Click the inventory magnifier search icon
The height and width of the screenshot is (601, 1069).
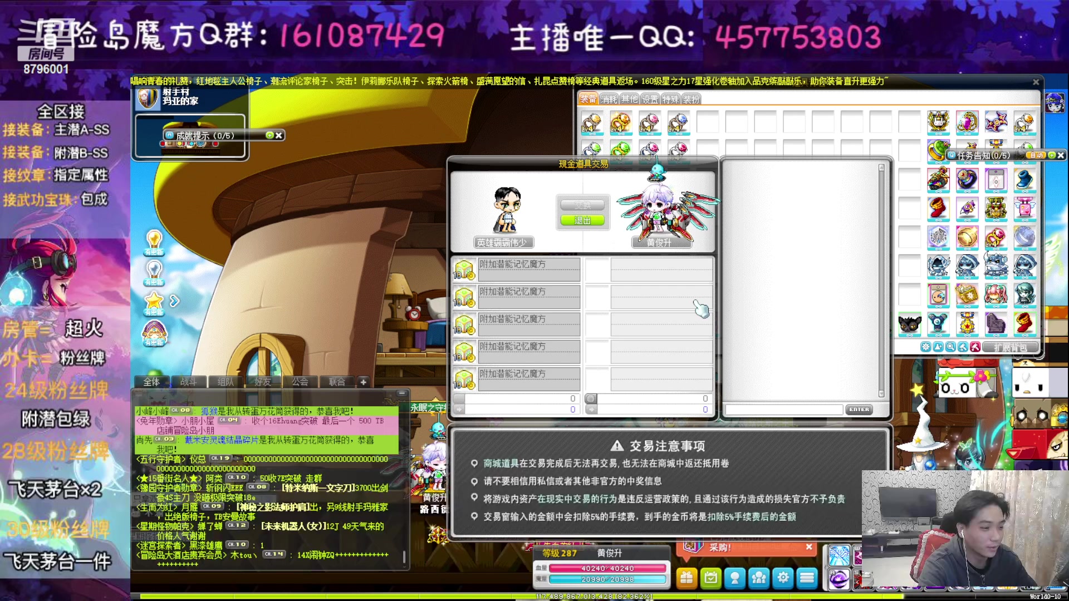[950, 347]
